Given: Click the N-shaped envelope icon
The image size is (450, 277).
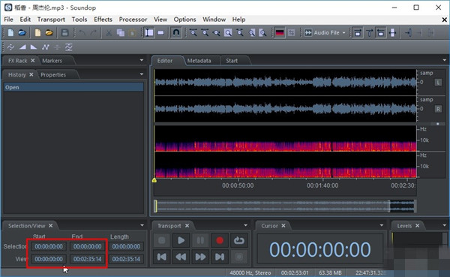Looking at the screenshot, I should [x=45, y=47].
